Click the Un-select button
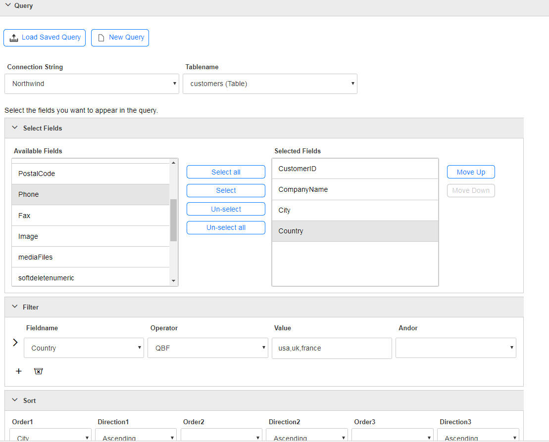Viewport: 549px width, 442px height. coord(226,209)
